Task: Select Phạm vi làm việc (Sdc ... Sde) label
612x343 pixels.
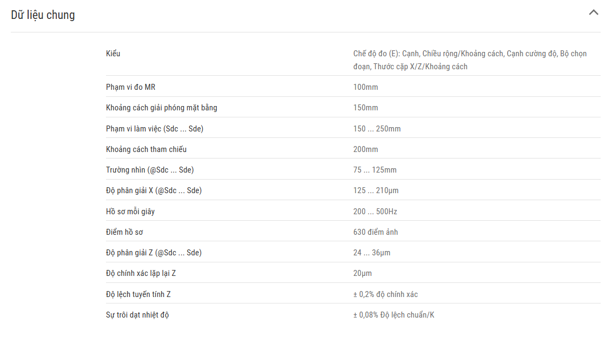Action: tap(155, 129)
